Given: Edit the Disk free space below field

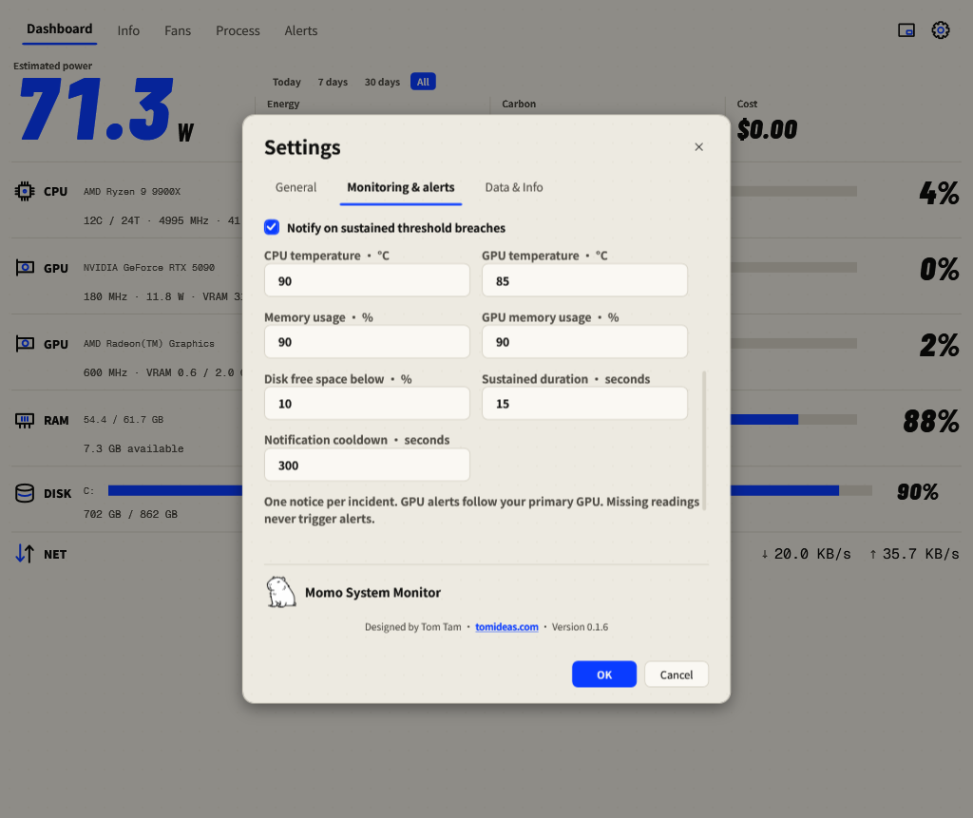Looking at the screenshot, I should [367, 404].
